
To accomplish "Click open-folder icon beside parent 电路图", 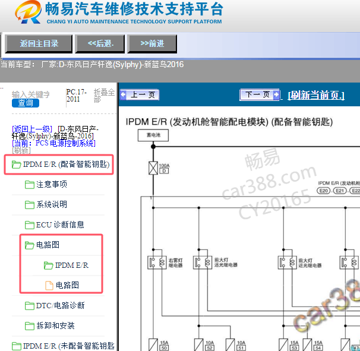I will (29, 245).
